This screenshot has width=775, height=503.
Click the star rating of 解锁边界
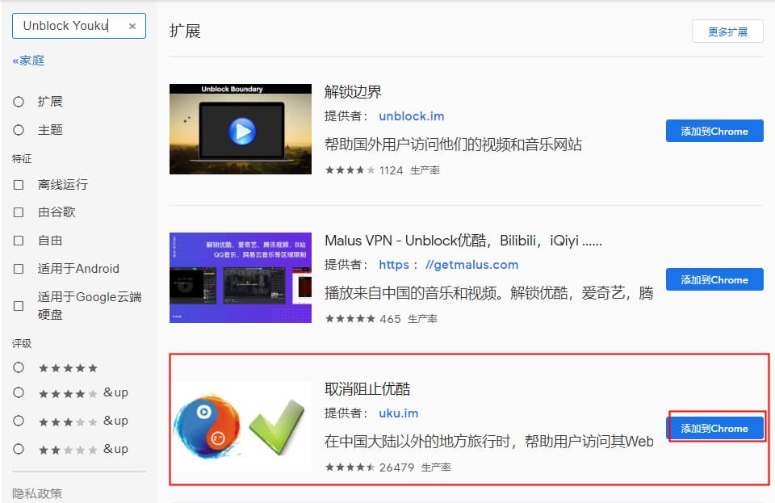point(350,170)
